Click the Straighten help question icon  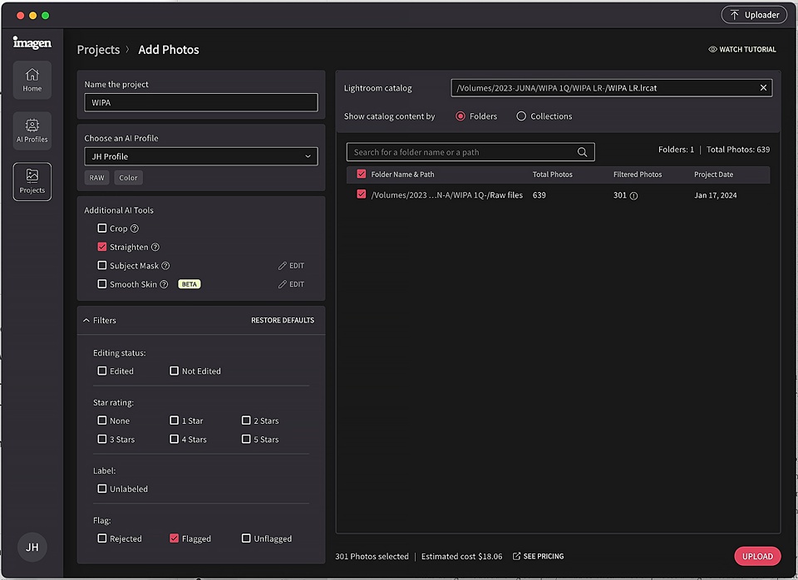tap(155, 247)
